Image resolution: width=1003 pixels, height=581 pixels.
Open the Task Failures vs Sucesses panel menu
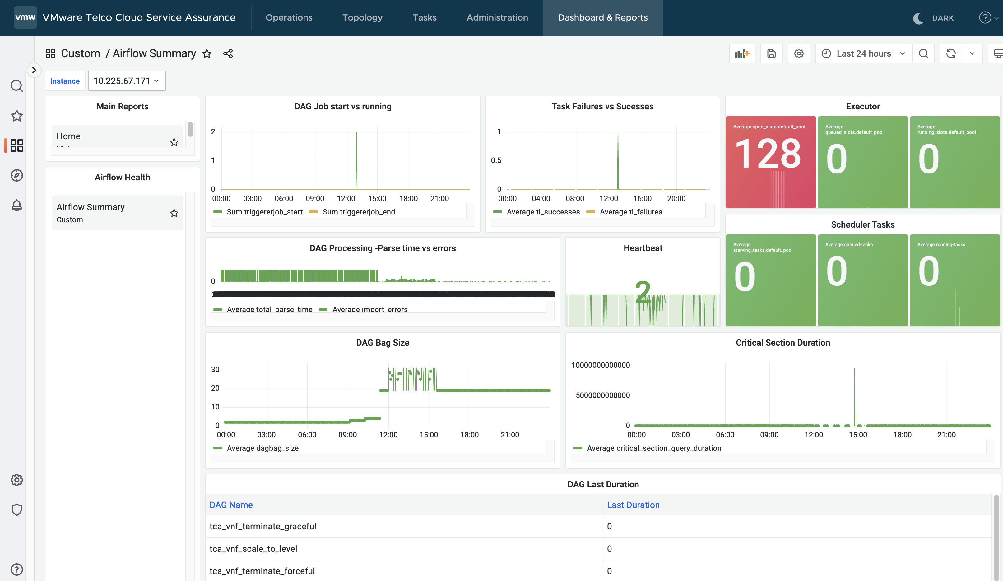[602, 106]
